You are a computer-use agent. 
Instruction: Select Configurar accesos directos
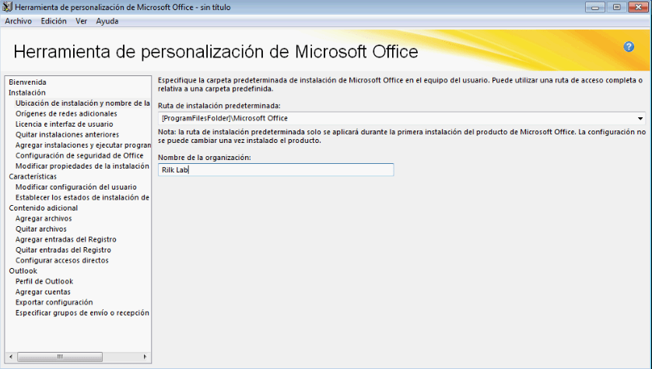[62, 260]
